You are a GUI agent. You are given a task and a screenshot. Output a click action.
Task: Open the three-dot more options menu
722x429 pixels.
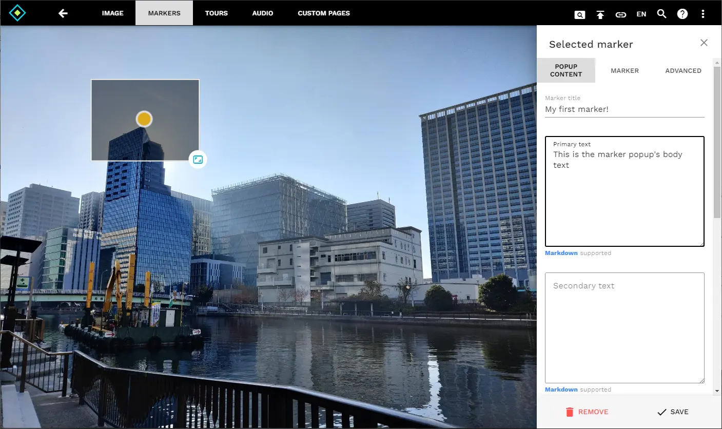703,14
